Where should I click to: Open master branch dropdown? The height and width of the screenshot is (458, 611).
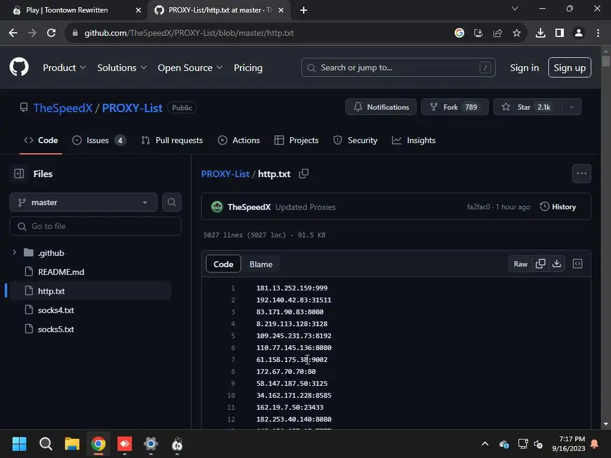[x=84, y=202]
